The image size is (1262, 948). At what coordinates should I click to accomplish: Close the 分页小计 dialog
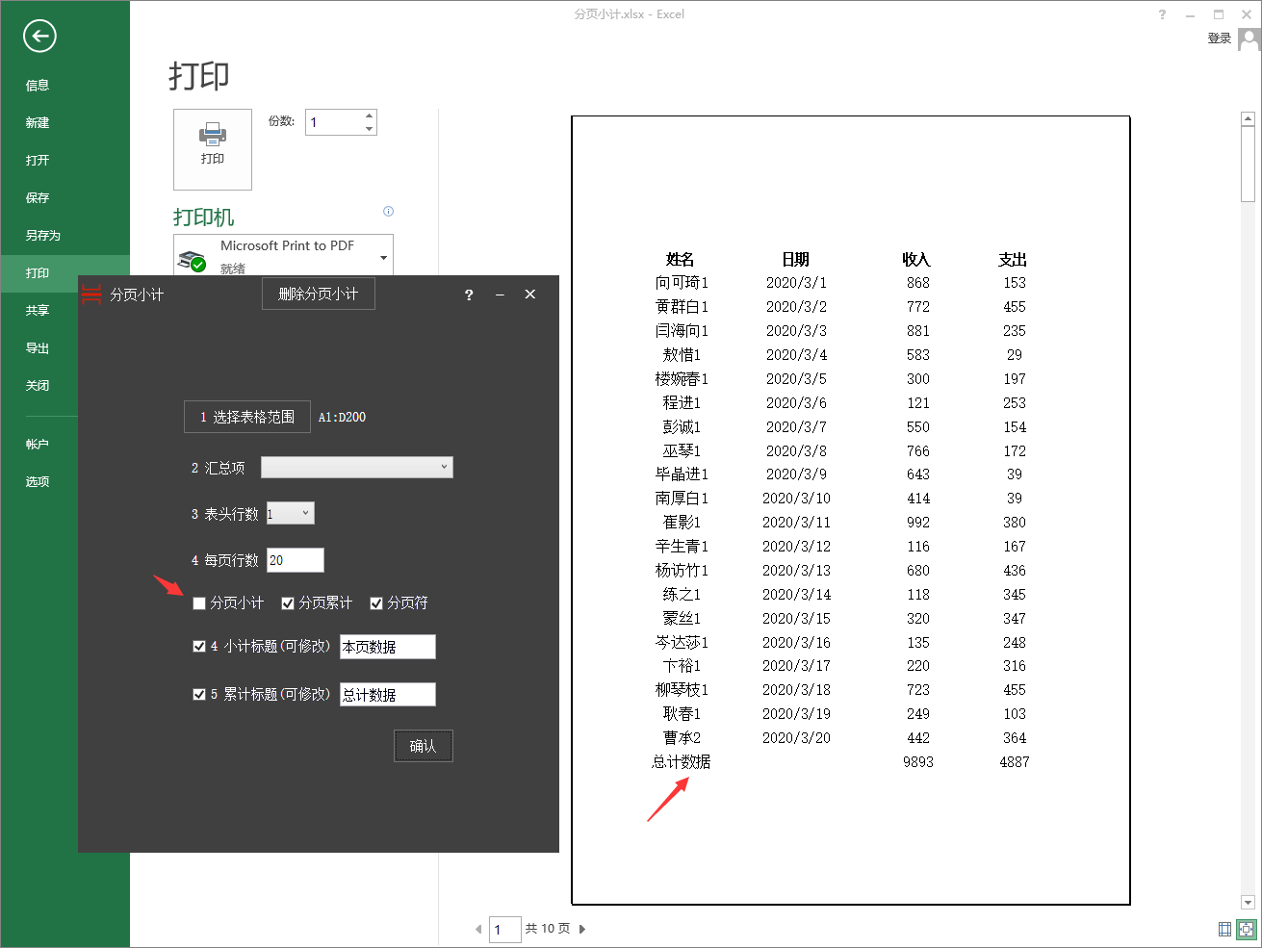[x=530, y=295]
